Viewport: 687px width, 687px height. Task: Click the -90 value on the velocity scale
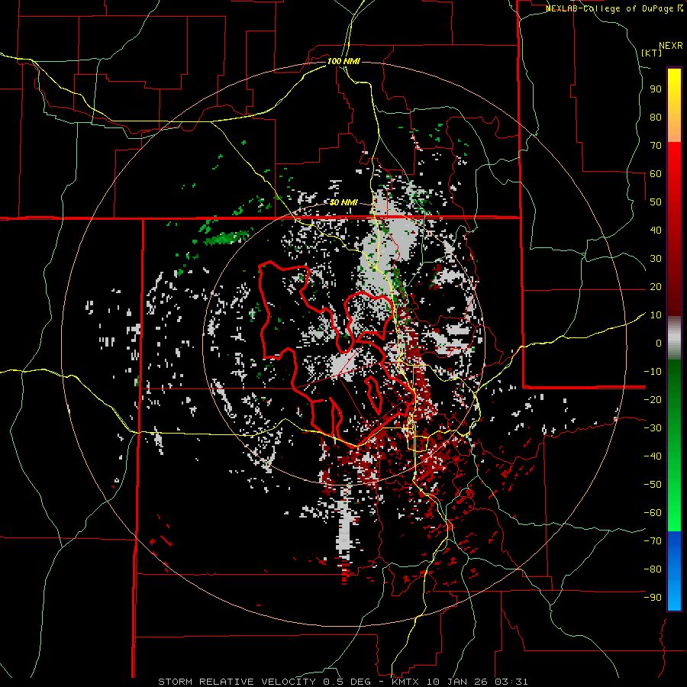click(x=653, y=597)
